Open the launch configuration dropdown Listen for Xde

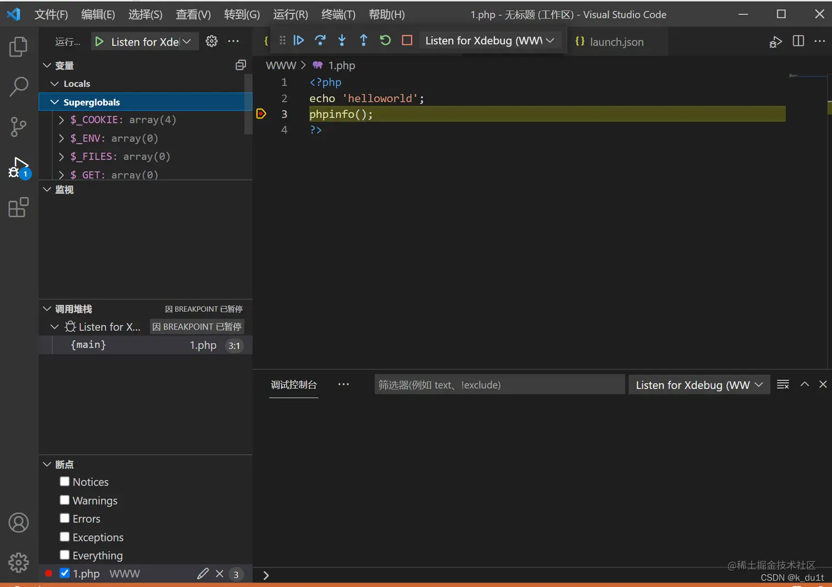click(151, 42)
